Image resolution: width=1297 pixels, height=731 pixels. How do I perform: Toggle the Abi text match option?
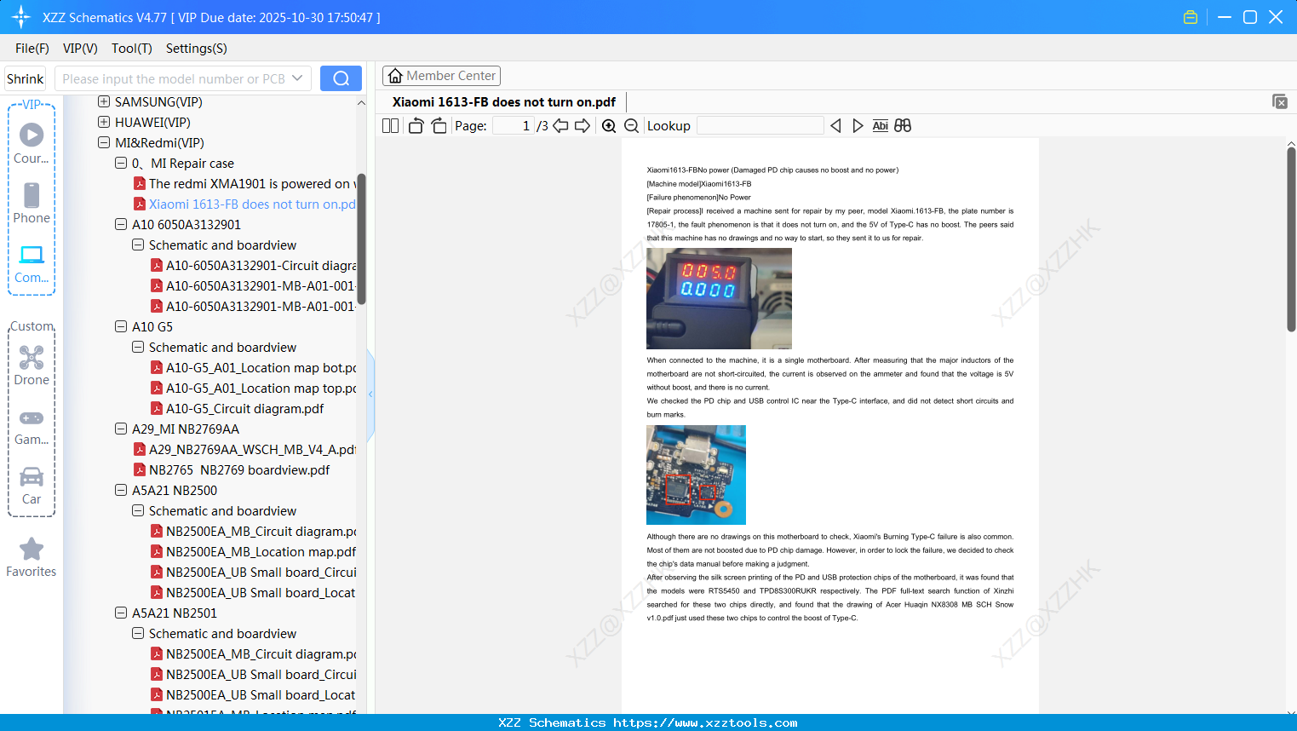[x=881, y=126]
